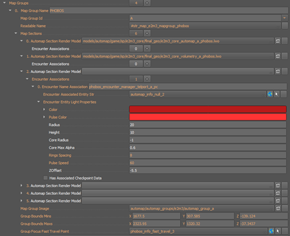Click Group Bounds Mins Z field -139.124
This screenshot has height=236, width=290.
pyautogui.click(x=263, y=216)
